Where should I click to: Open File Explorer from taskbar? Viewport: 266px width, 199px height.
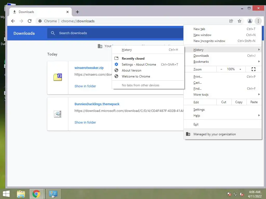point(21,194)
